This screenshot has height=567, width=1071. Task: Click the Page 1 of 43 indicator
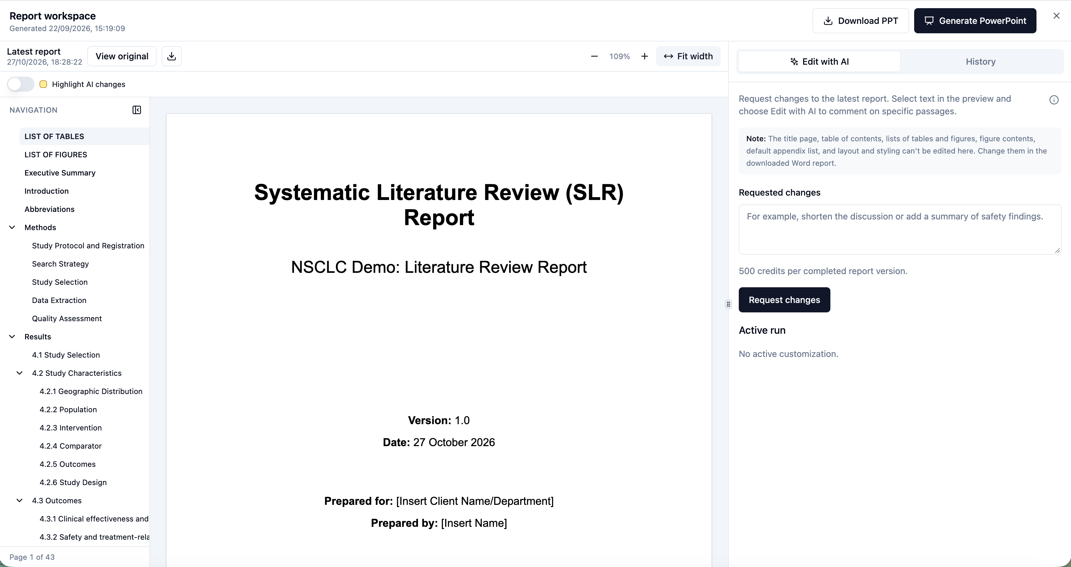32,557
